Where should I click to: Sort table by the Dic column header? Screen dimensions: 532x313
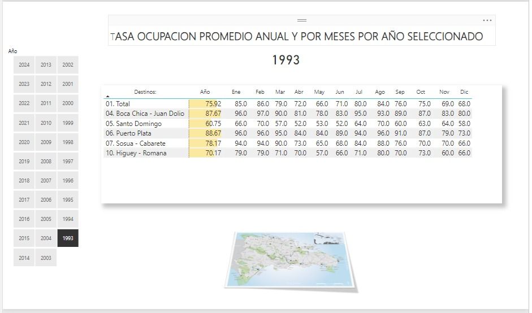464,92
